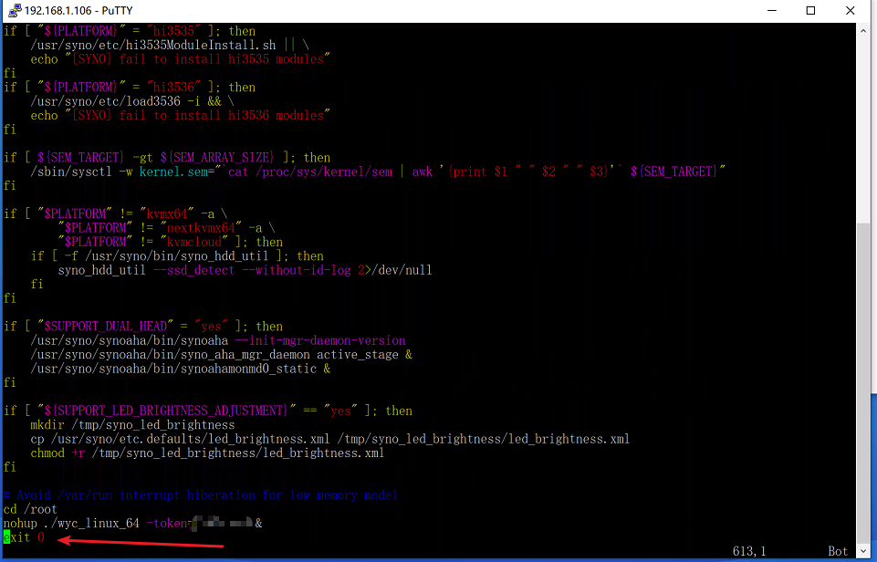The image size is (877, 562).
Task: Click 'syno_aha_mgr_daemon active_stage' line
Action: (x=222, y=355)
